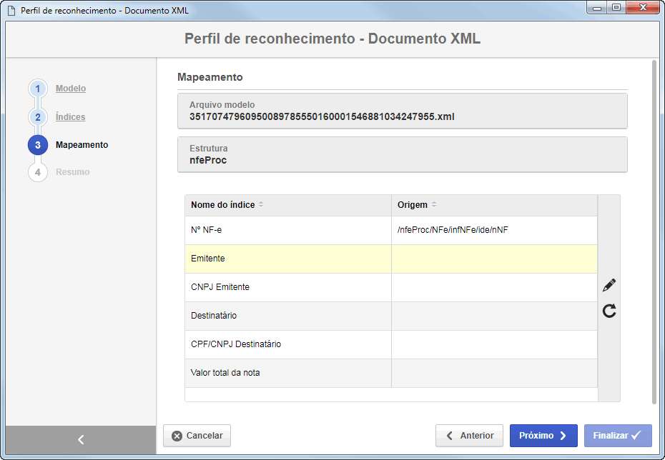Sort table by Nome do índice arrows

tap(261, 204)
